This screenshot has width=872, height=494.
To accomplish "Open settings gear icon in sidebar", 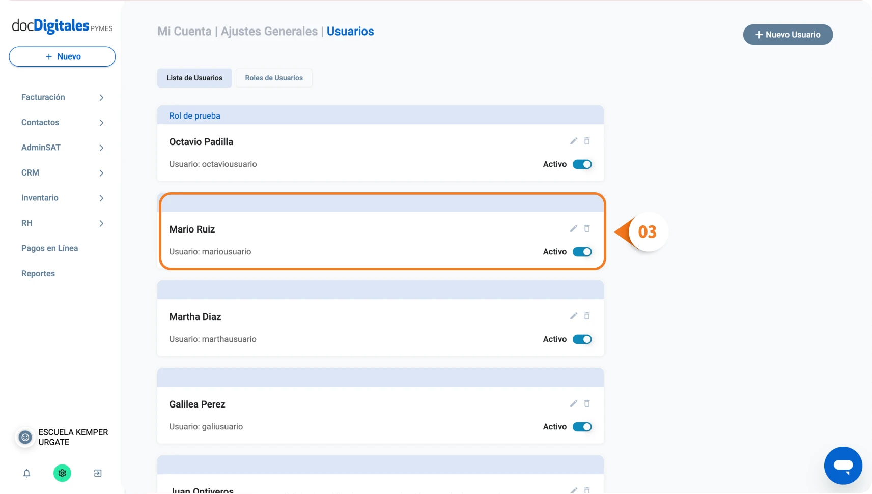I will [62, 473].
